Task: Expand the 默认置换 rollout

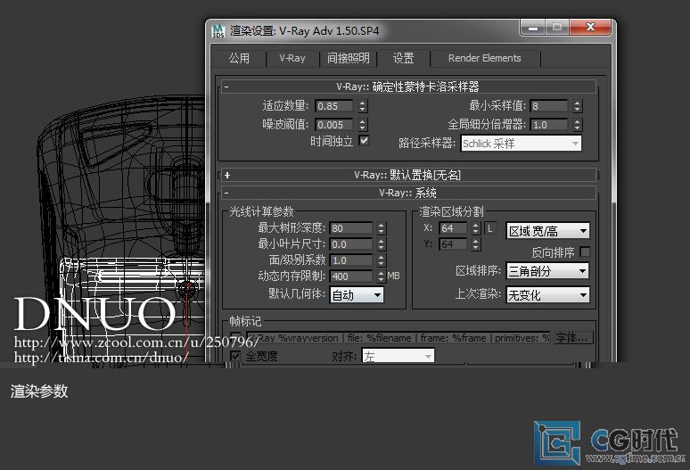Action: pyautogui.click(x=408, y=175)
